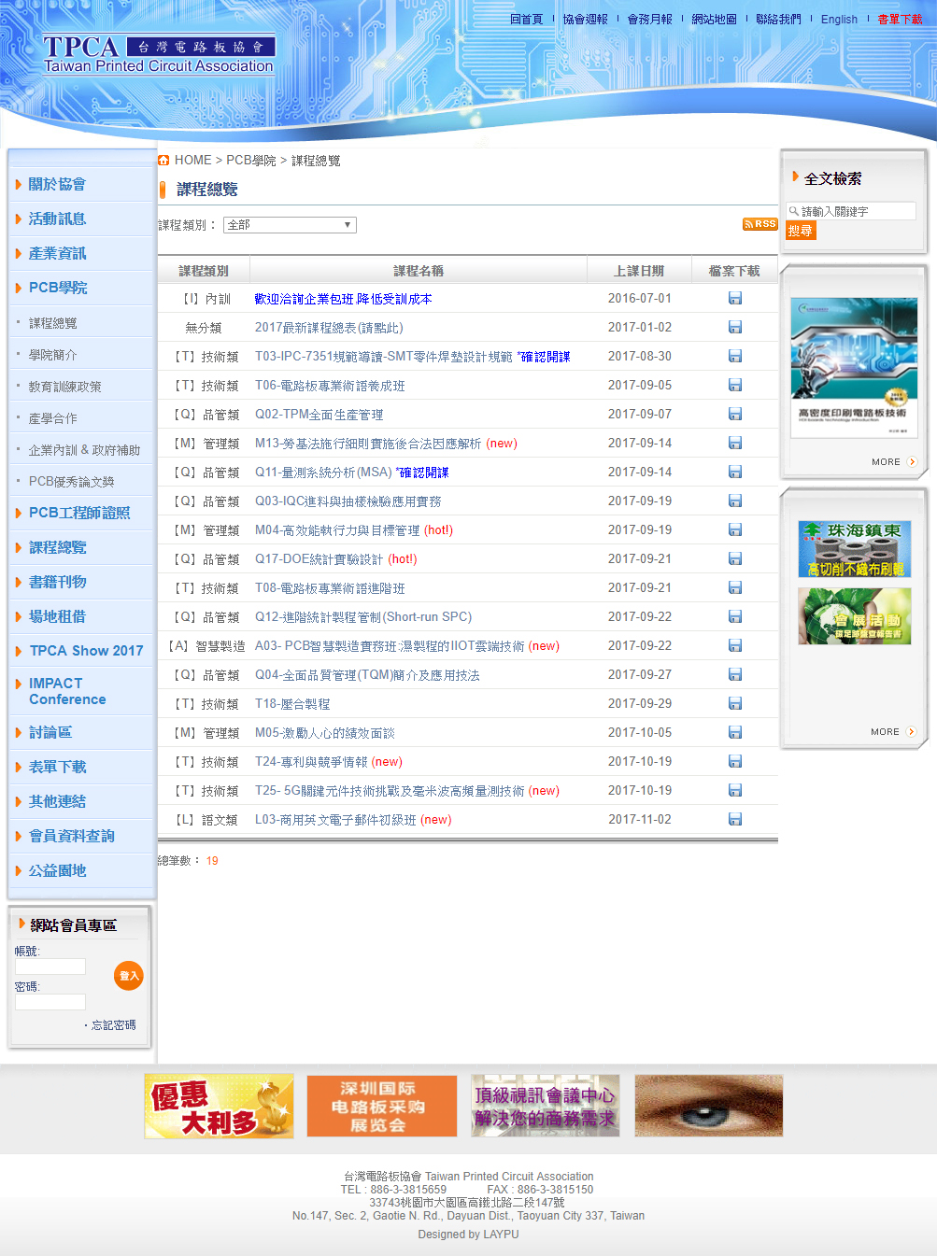
Task: Click the orange 登入 login button
Action: 128,976
